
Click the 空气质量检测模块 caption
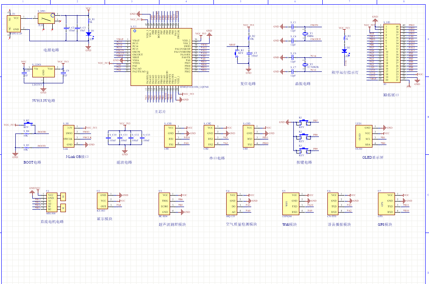click(241, 224)
